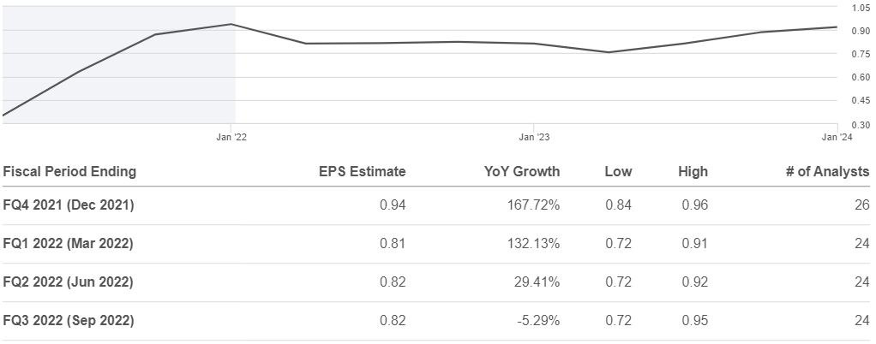Click the Jan '22 axis label
This screenshot has height=344, width=876.
pos(231,138)
